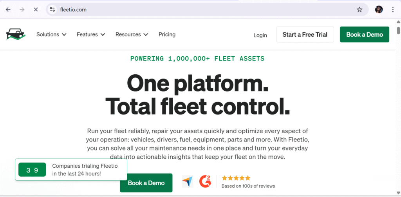Expand the Features dropdown menu
The height and width of the screenshot is (197, 401).
click(91, 34)
